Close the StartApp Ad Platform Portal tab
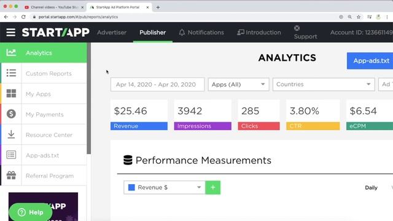The height and width of the screenshot is (221, 393). 147,7
